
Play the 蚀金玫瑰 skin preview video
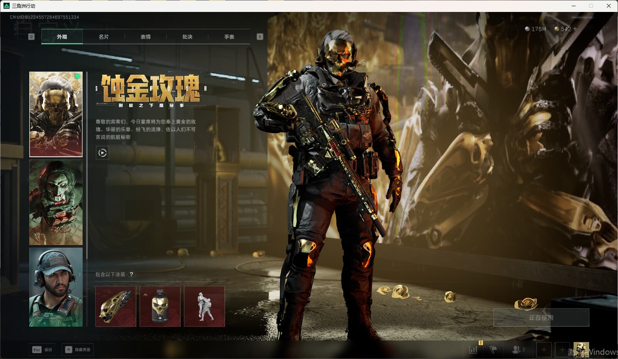pyautogui.click(x=102, y=153)
